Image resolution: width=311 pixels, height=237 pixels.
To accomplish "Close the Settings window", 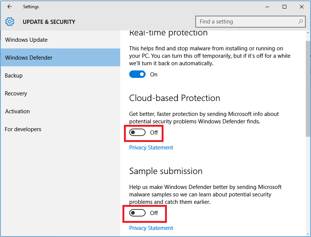I will (x=302, y=7).
